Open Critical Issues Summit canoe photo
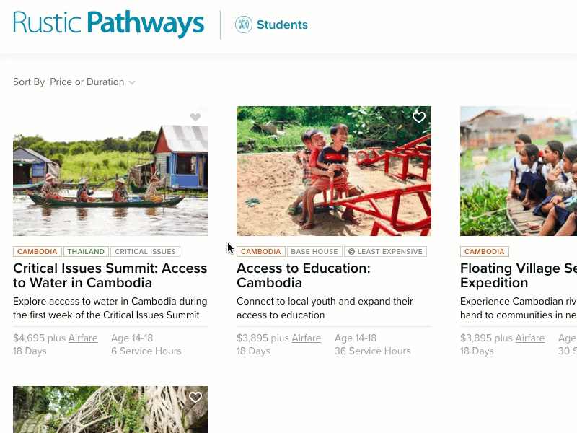Image resolution: width=577 pixels, height=433 pixels. (x=110, y=171)
